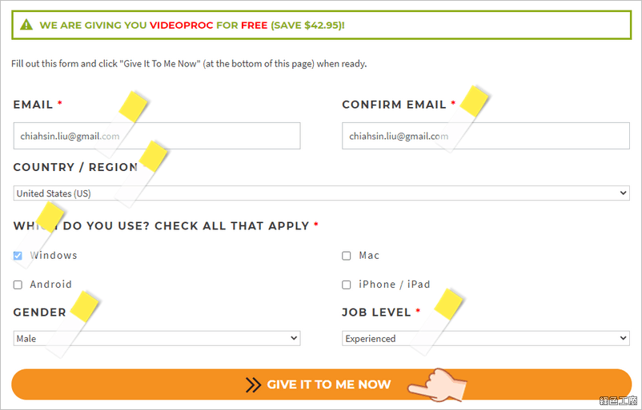Check the Android checkbox
Viewport: 642px width, 410px height.
tap(18, 285)
